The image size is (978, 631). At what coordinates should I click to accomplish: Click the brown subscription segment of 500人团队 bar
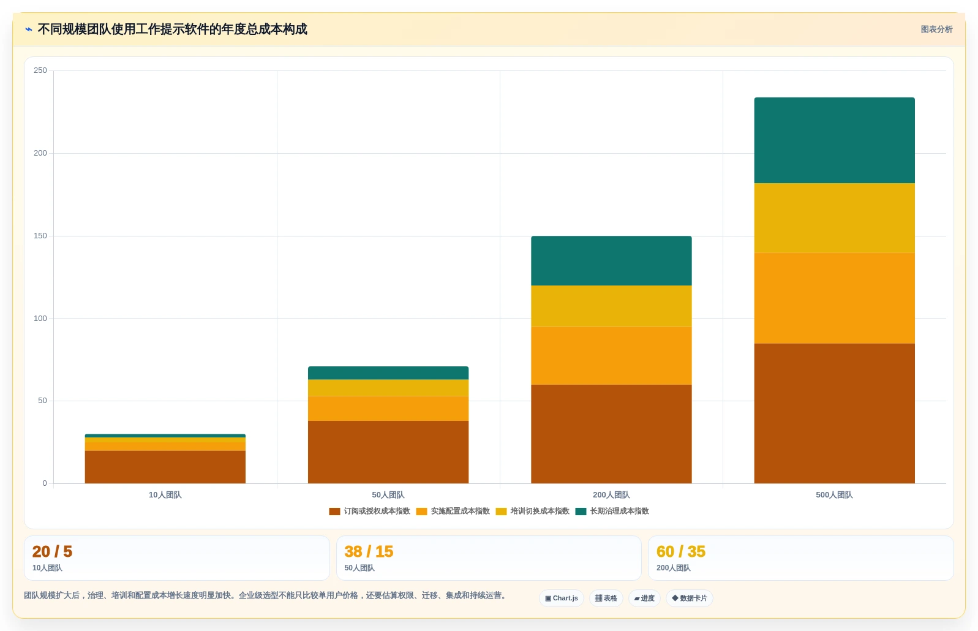tap(834, 414)
